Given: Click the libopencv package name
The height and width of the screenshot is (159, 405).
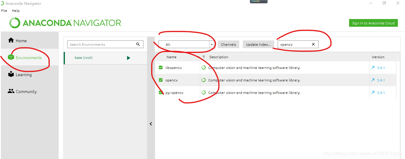Looking at the screenshot, I should 173,68.
